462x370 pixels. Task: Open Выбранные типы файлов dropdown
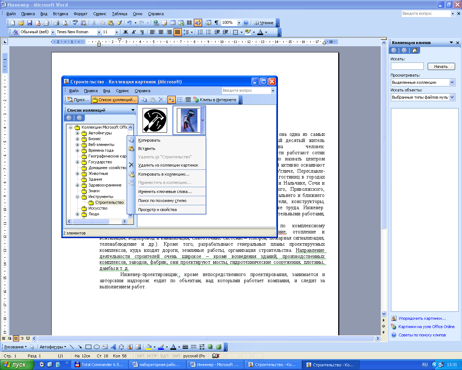click(452, 97)
